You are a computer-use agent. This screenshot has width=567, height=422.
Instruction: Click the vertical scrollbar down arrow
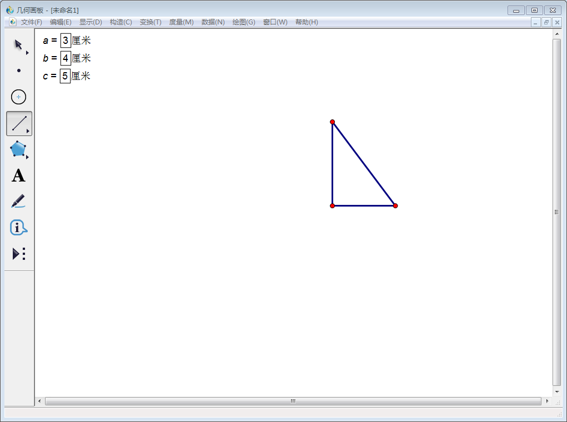tap(557, 391)
